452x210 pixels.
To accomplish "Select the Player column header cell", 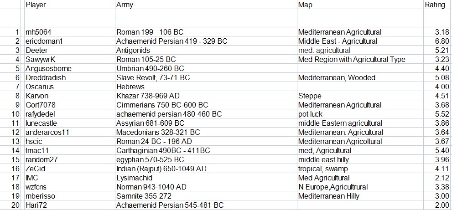I will (70, 5).
